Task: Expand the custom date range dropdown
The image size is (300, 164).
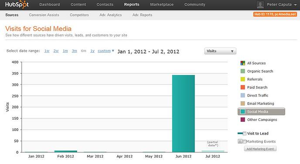Action: [106, 51]
